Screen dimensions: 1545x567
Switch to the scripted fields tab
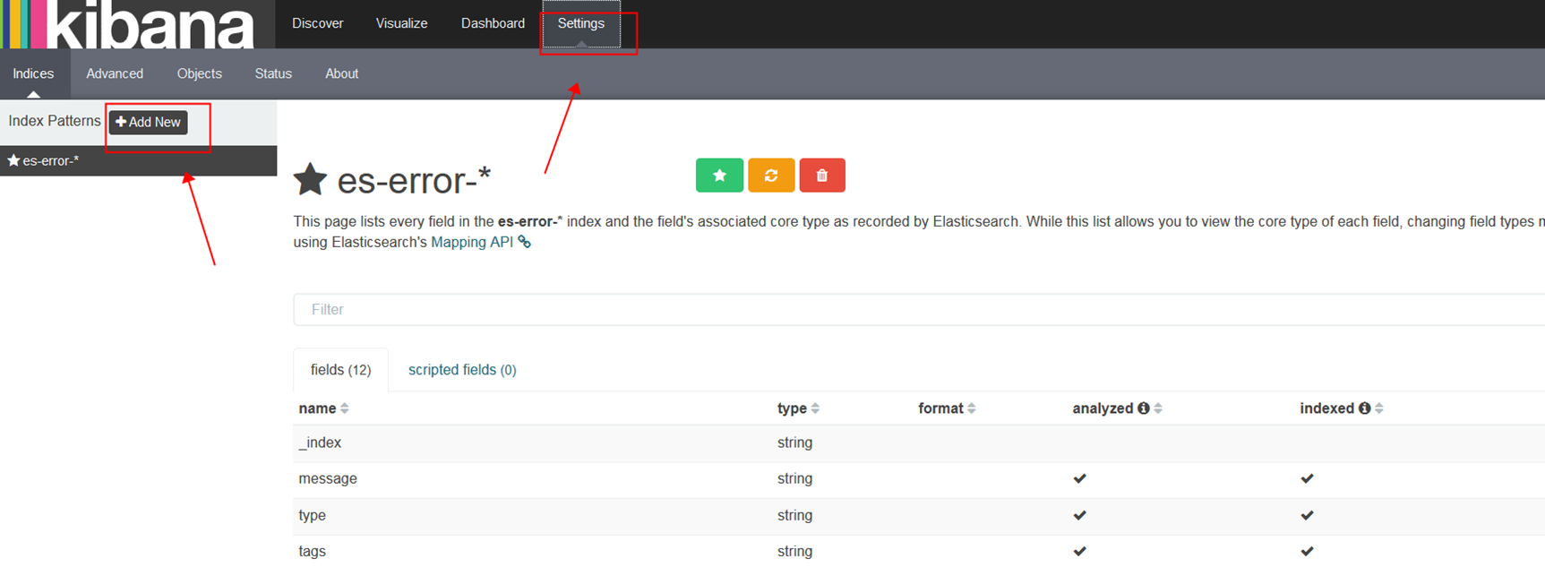tap(462, 370)
